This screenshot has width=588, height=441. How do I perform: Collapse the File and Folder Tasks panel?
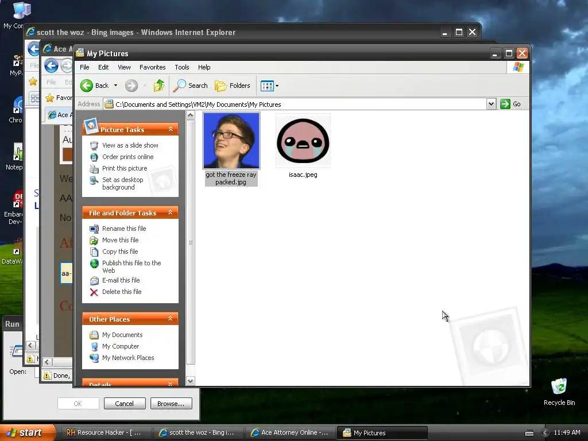(x=170, y=212)
